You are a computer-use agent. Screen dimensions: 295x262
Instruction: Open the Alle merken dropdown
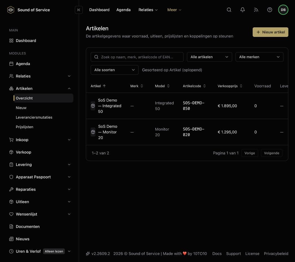[x=259, y=57]
